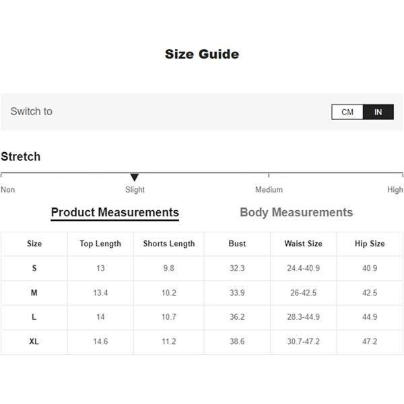Switch units to CM
The height and width of the screenshot is (404, 404).
click(347, 112)
